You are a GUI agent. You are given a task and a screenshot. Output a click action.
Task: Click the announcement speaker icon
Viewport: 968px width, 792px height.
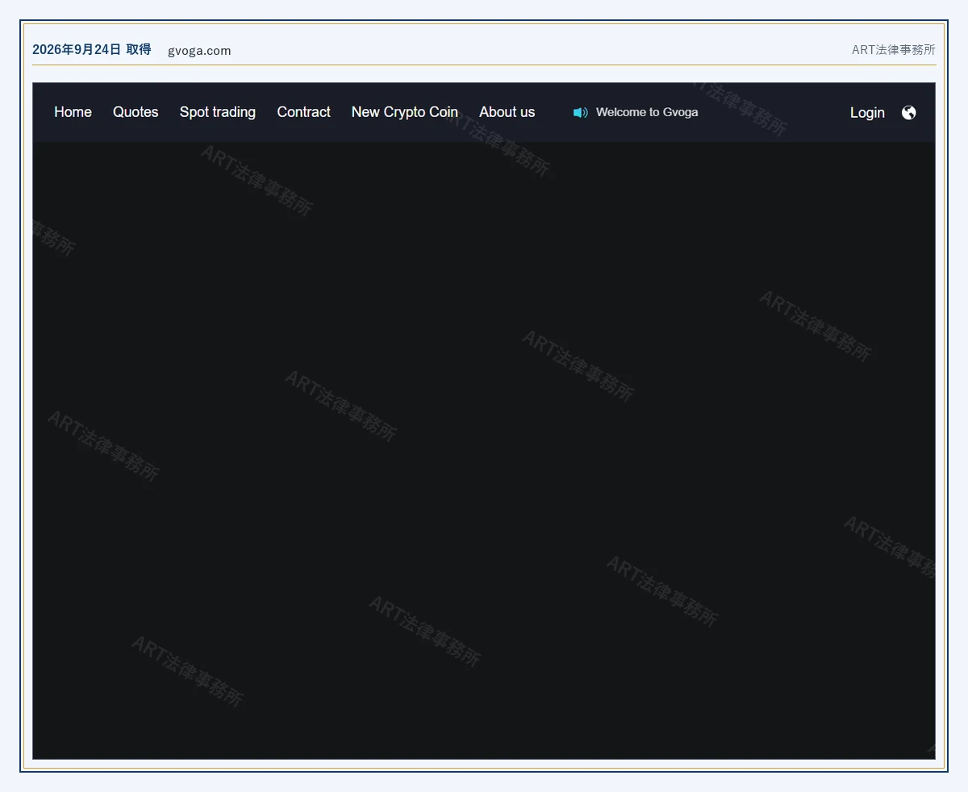581,113
